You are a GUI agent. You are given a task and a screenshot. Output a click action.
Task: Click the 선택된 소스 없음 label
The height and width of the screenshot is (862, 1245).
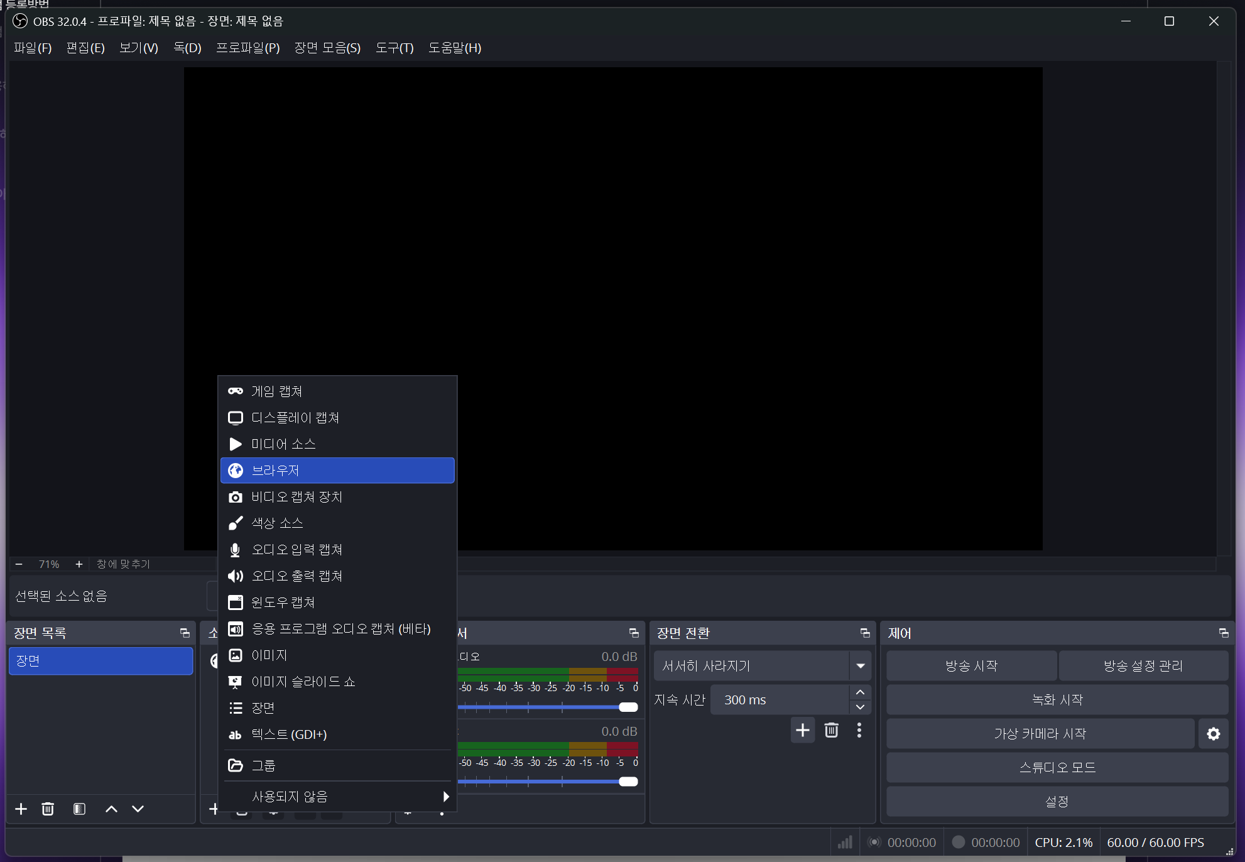coord(61,596)
